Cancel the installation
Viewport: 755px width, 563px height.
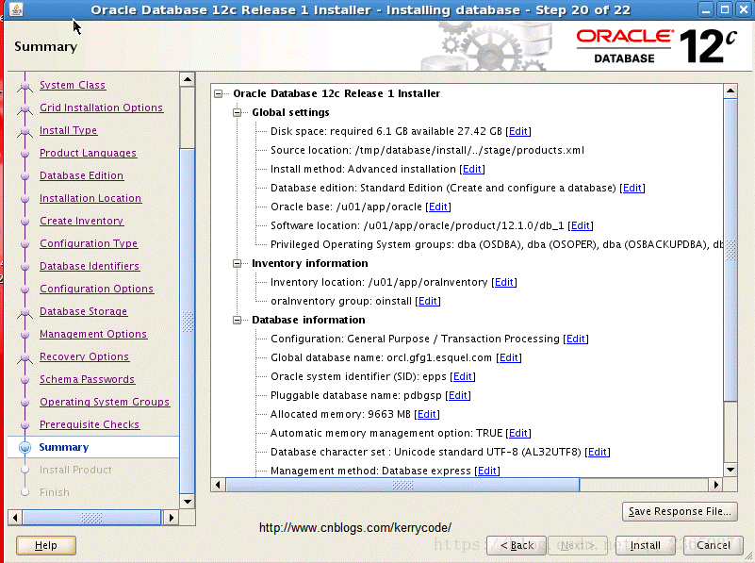714,546
